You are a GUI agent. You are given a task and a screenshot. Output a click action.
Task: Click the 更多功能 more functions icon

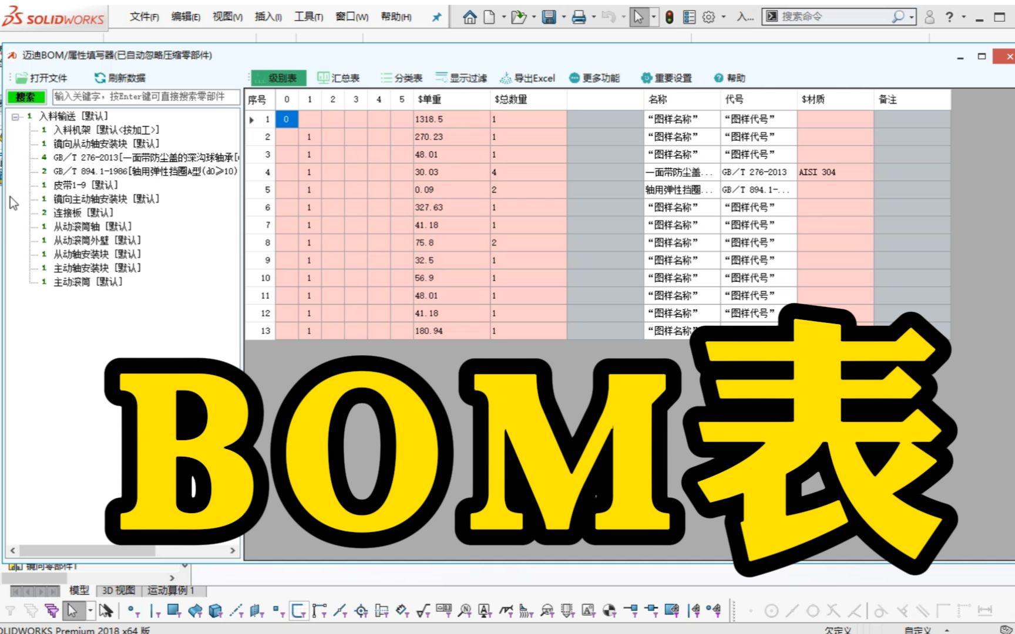point(574,77)
